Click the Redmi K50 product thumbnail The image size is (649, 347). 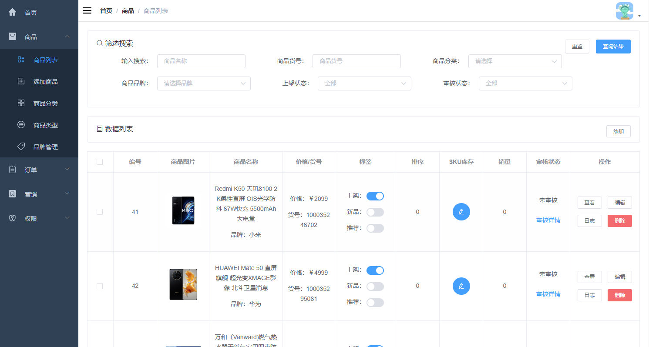tap(183, 210)
